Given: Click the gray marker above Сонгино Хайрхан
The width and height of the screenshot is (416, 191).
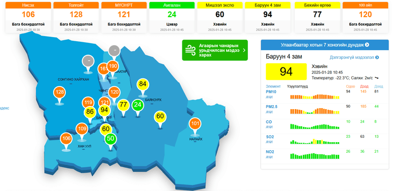Looking at the screenshot, I should click(x=88, y=61).
